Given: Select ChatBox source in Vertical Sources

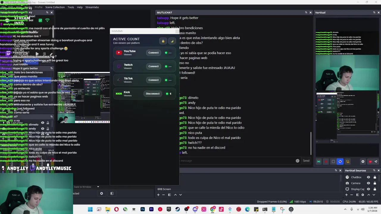Looking at the screenshot, I should coord(356,177).
